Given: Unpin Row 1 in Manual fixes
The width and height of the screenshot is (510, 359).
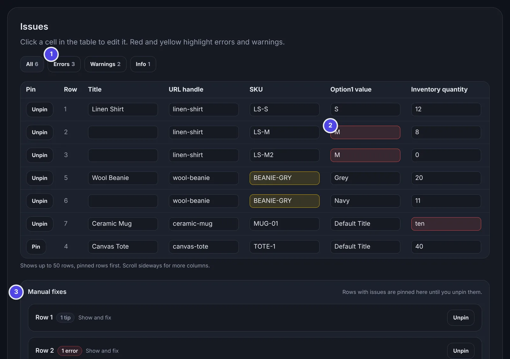Looking at the screenshot, I should pyautogui.click(x=461, y=318).
